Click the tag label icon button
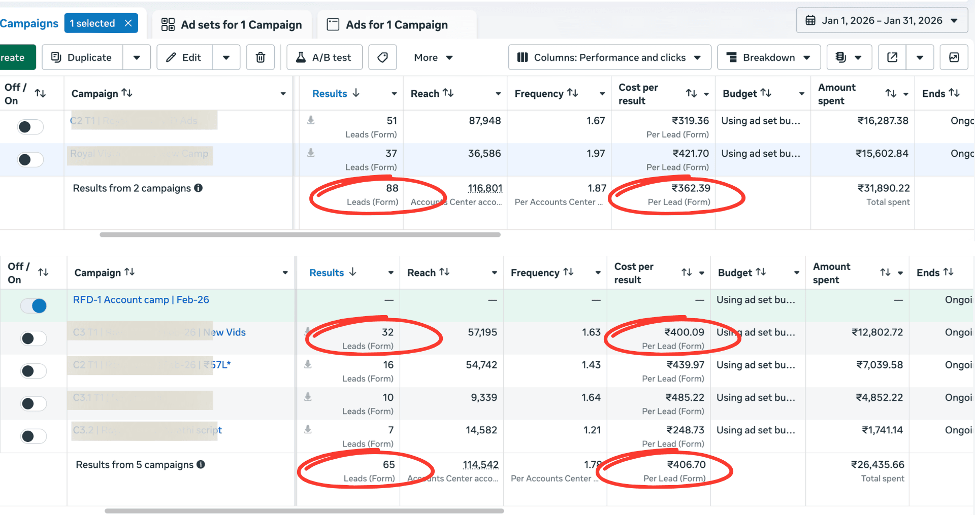 pos(382,57)
